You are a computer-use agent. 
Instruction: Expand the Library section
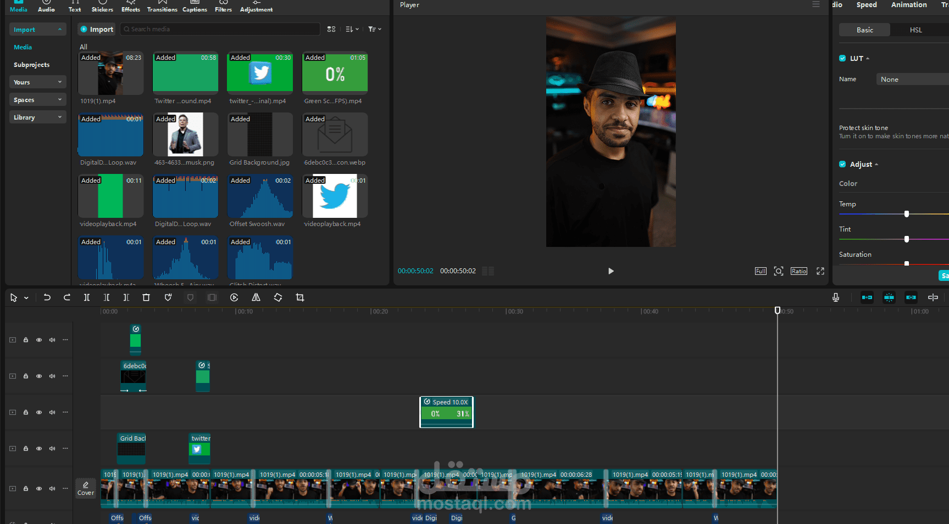(x=37, y=117)
